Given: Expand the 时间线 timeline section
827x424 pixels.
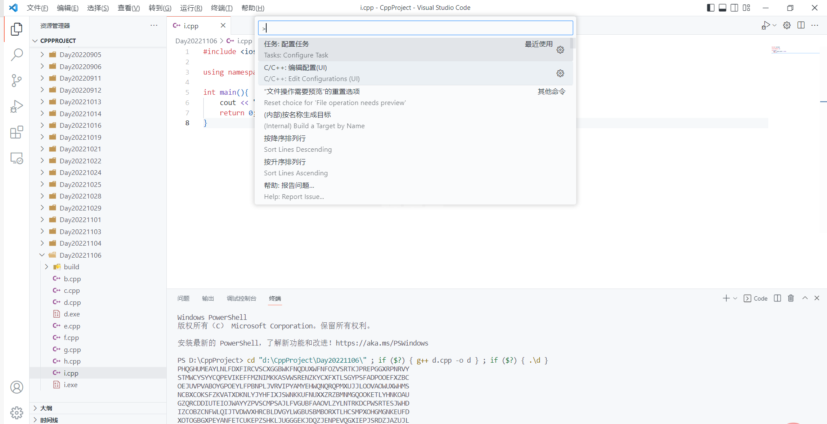Looking at the screenshot, I should click(x=98, y=420).
